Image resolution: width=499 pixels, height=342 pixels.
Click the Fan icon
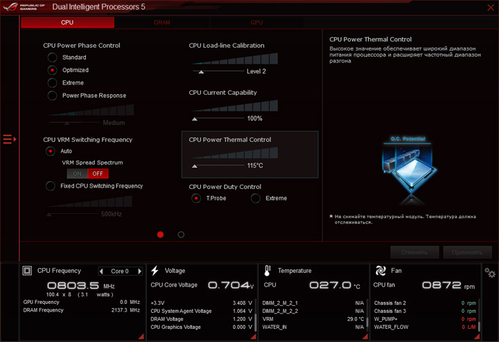pyautogui.click(x=380, y=271)
